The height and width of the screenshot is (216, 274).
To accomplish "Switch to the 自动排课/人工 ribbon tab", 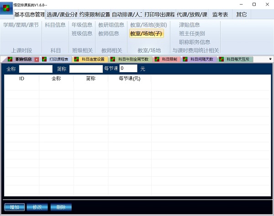I will [x=127, y=15].
